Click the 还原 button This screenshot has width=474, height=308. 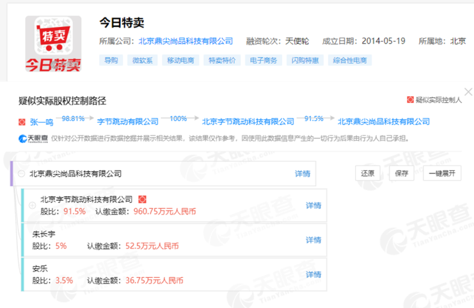[x=368, y=174]
